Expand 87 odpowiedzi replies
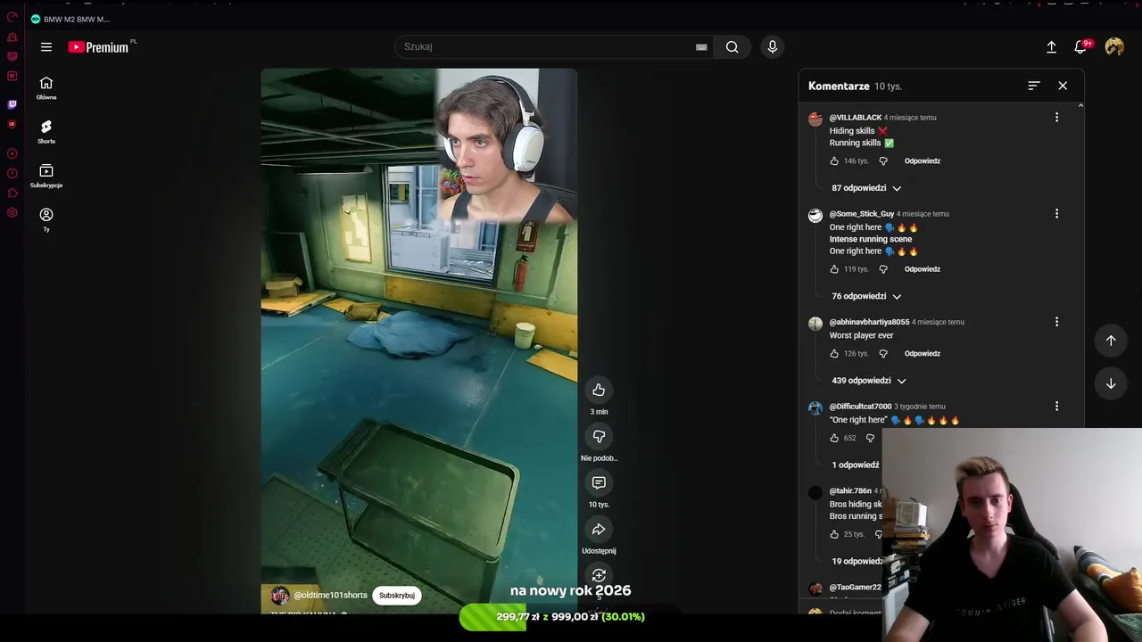This screenshot has width=1142, height=642. click(x=866, y=188)
